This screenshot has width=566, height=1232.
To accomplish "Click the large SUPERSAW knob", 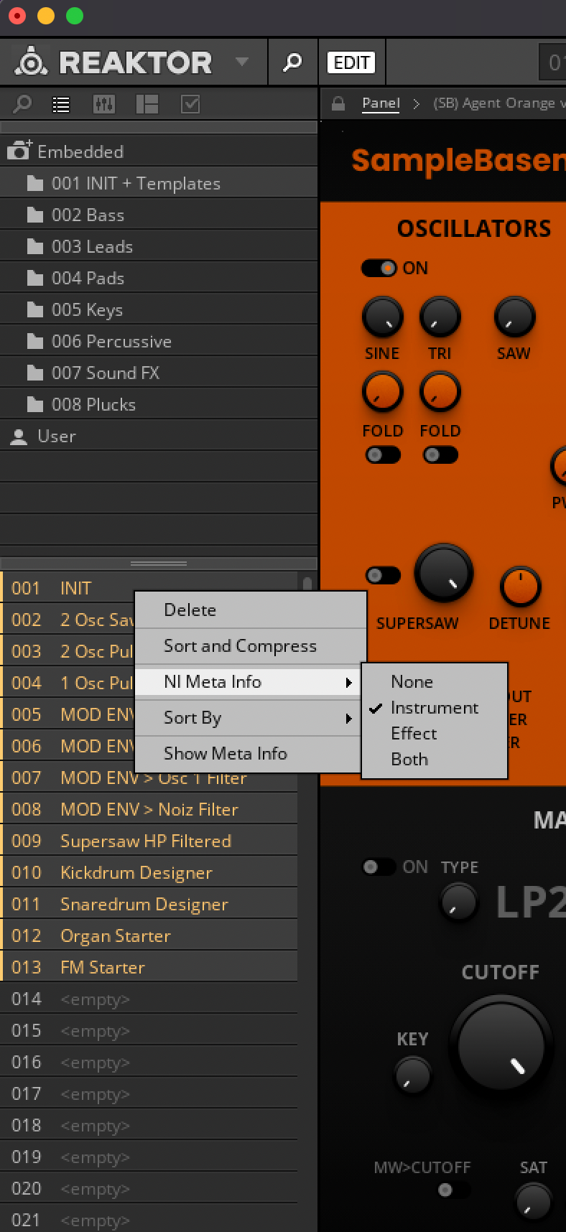I will click(443, 573).
